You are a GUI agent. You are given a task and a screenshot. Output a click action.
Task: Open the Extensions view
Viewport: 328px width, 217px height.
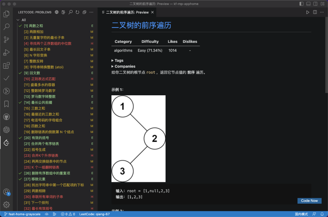[x=6, y=66]
